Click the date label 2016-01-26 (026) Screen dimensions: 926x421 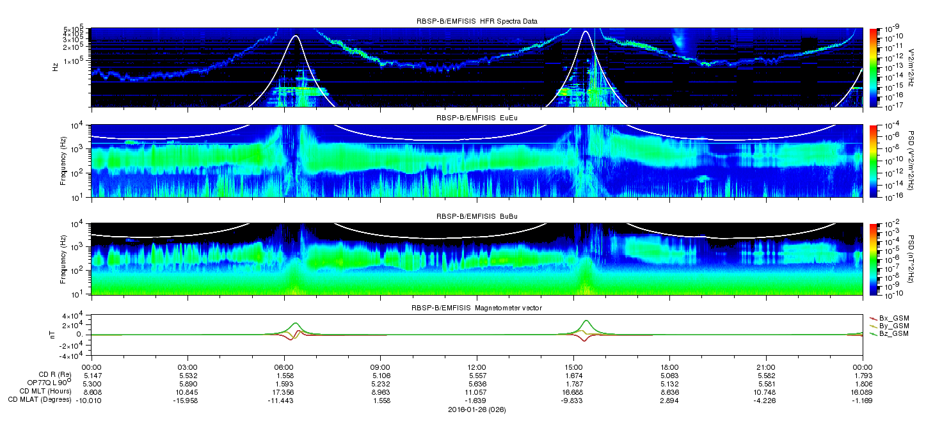477,409
